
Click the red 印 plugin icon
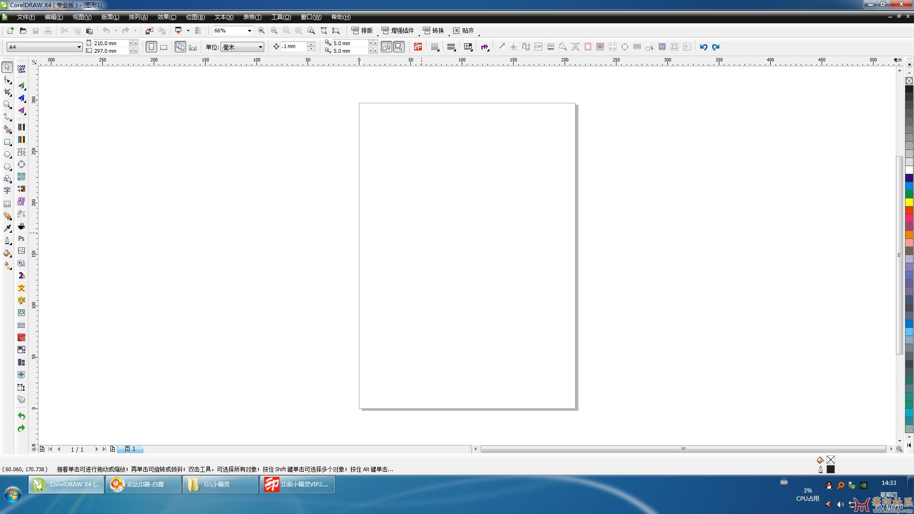(x=418, y=47)
